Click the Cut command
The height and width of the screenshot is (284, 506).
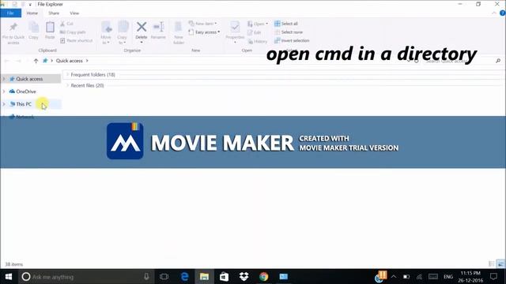click(x=66, y=24)
